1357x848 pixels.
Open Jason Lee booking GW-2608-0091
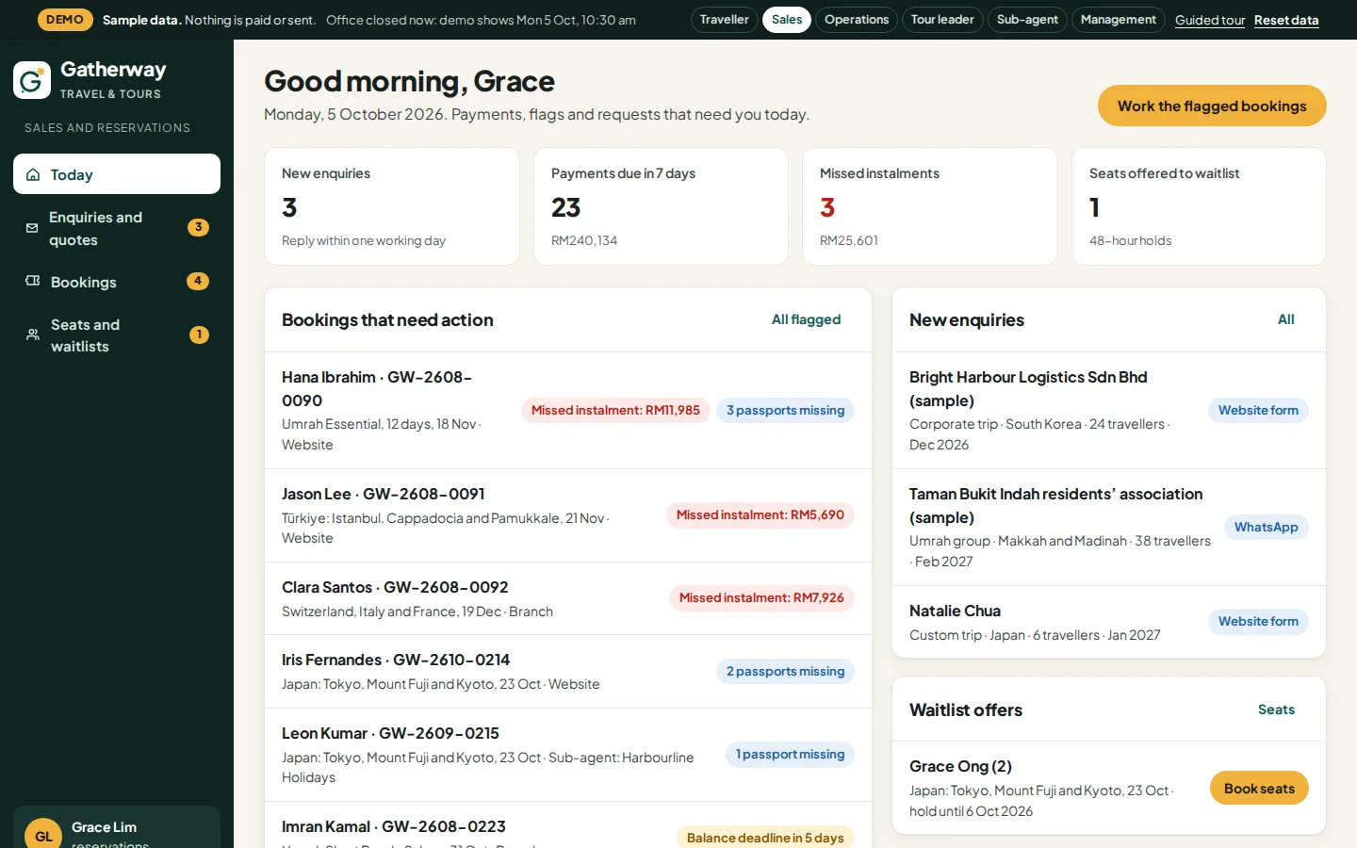pos(568,515)
